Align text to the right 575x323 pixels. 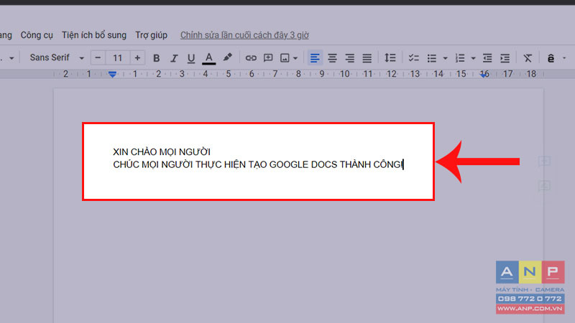[349, 58]
